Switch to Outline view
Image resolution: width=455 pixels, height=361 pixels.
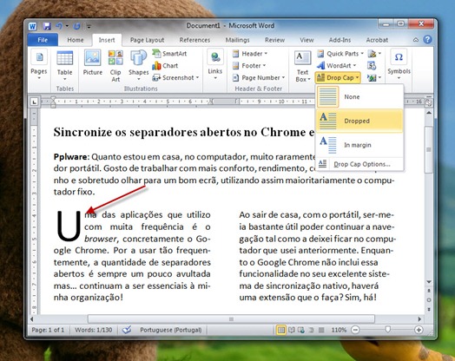(312, 330)
